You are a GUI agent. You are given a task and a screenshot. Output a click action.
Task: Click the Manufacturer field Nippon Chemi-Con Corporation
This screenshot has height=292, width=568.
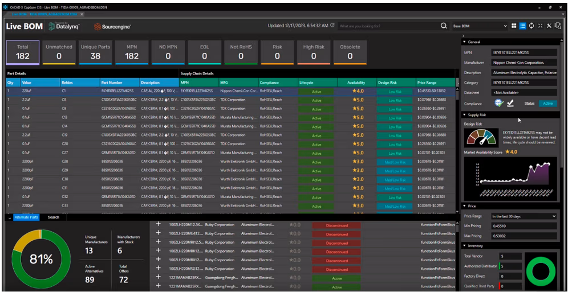click(x=524, y=63)
